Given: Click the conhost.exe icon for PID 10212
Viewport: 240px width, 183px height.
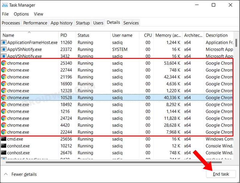Looking at the screenshot, I should point(4,146).
